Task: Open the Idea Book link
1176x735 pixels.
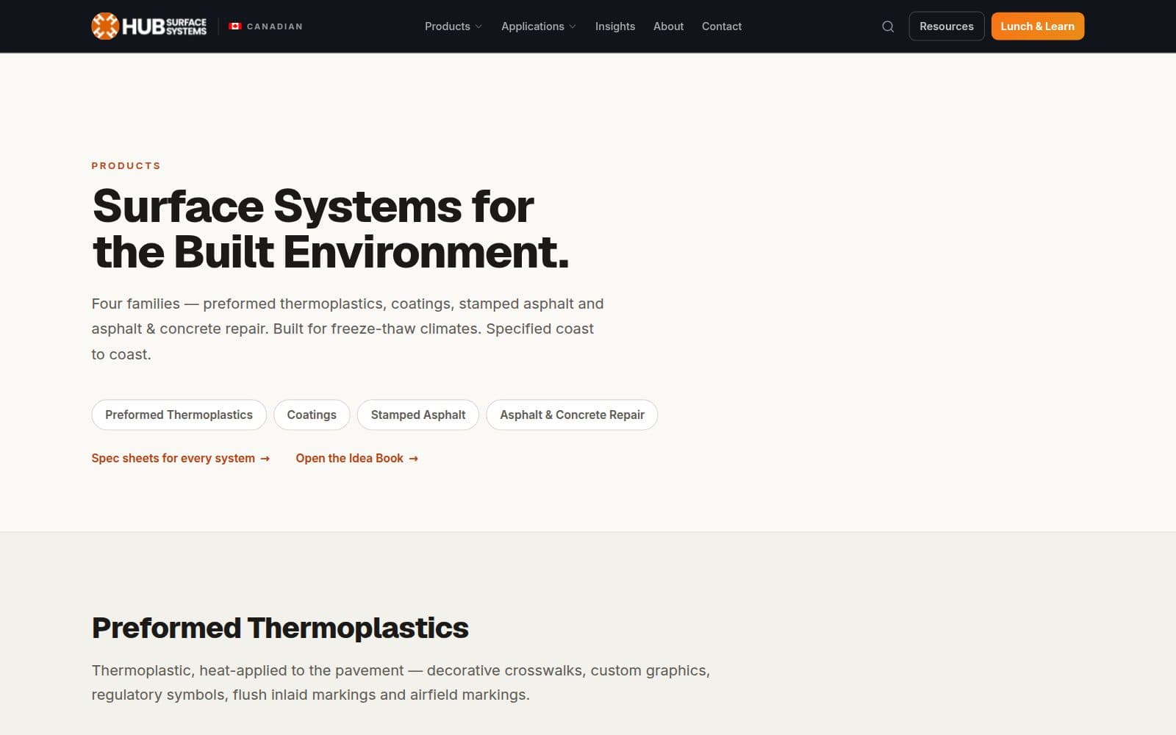Action: (x=357, y=458)
